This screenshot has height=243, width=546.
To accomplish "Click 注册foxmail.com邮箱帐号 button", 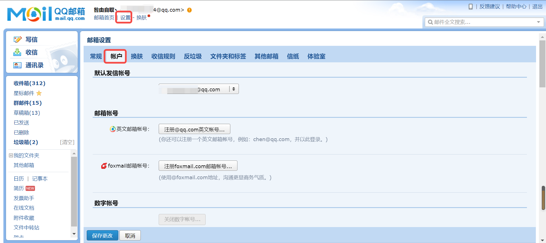I will pyautogui.click(x=198, y=166).
